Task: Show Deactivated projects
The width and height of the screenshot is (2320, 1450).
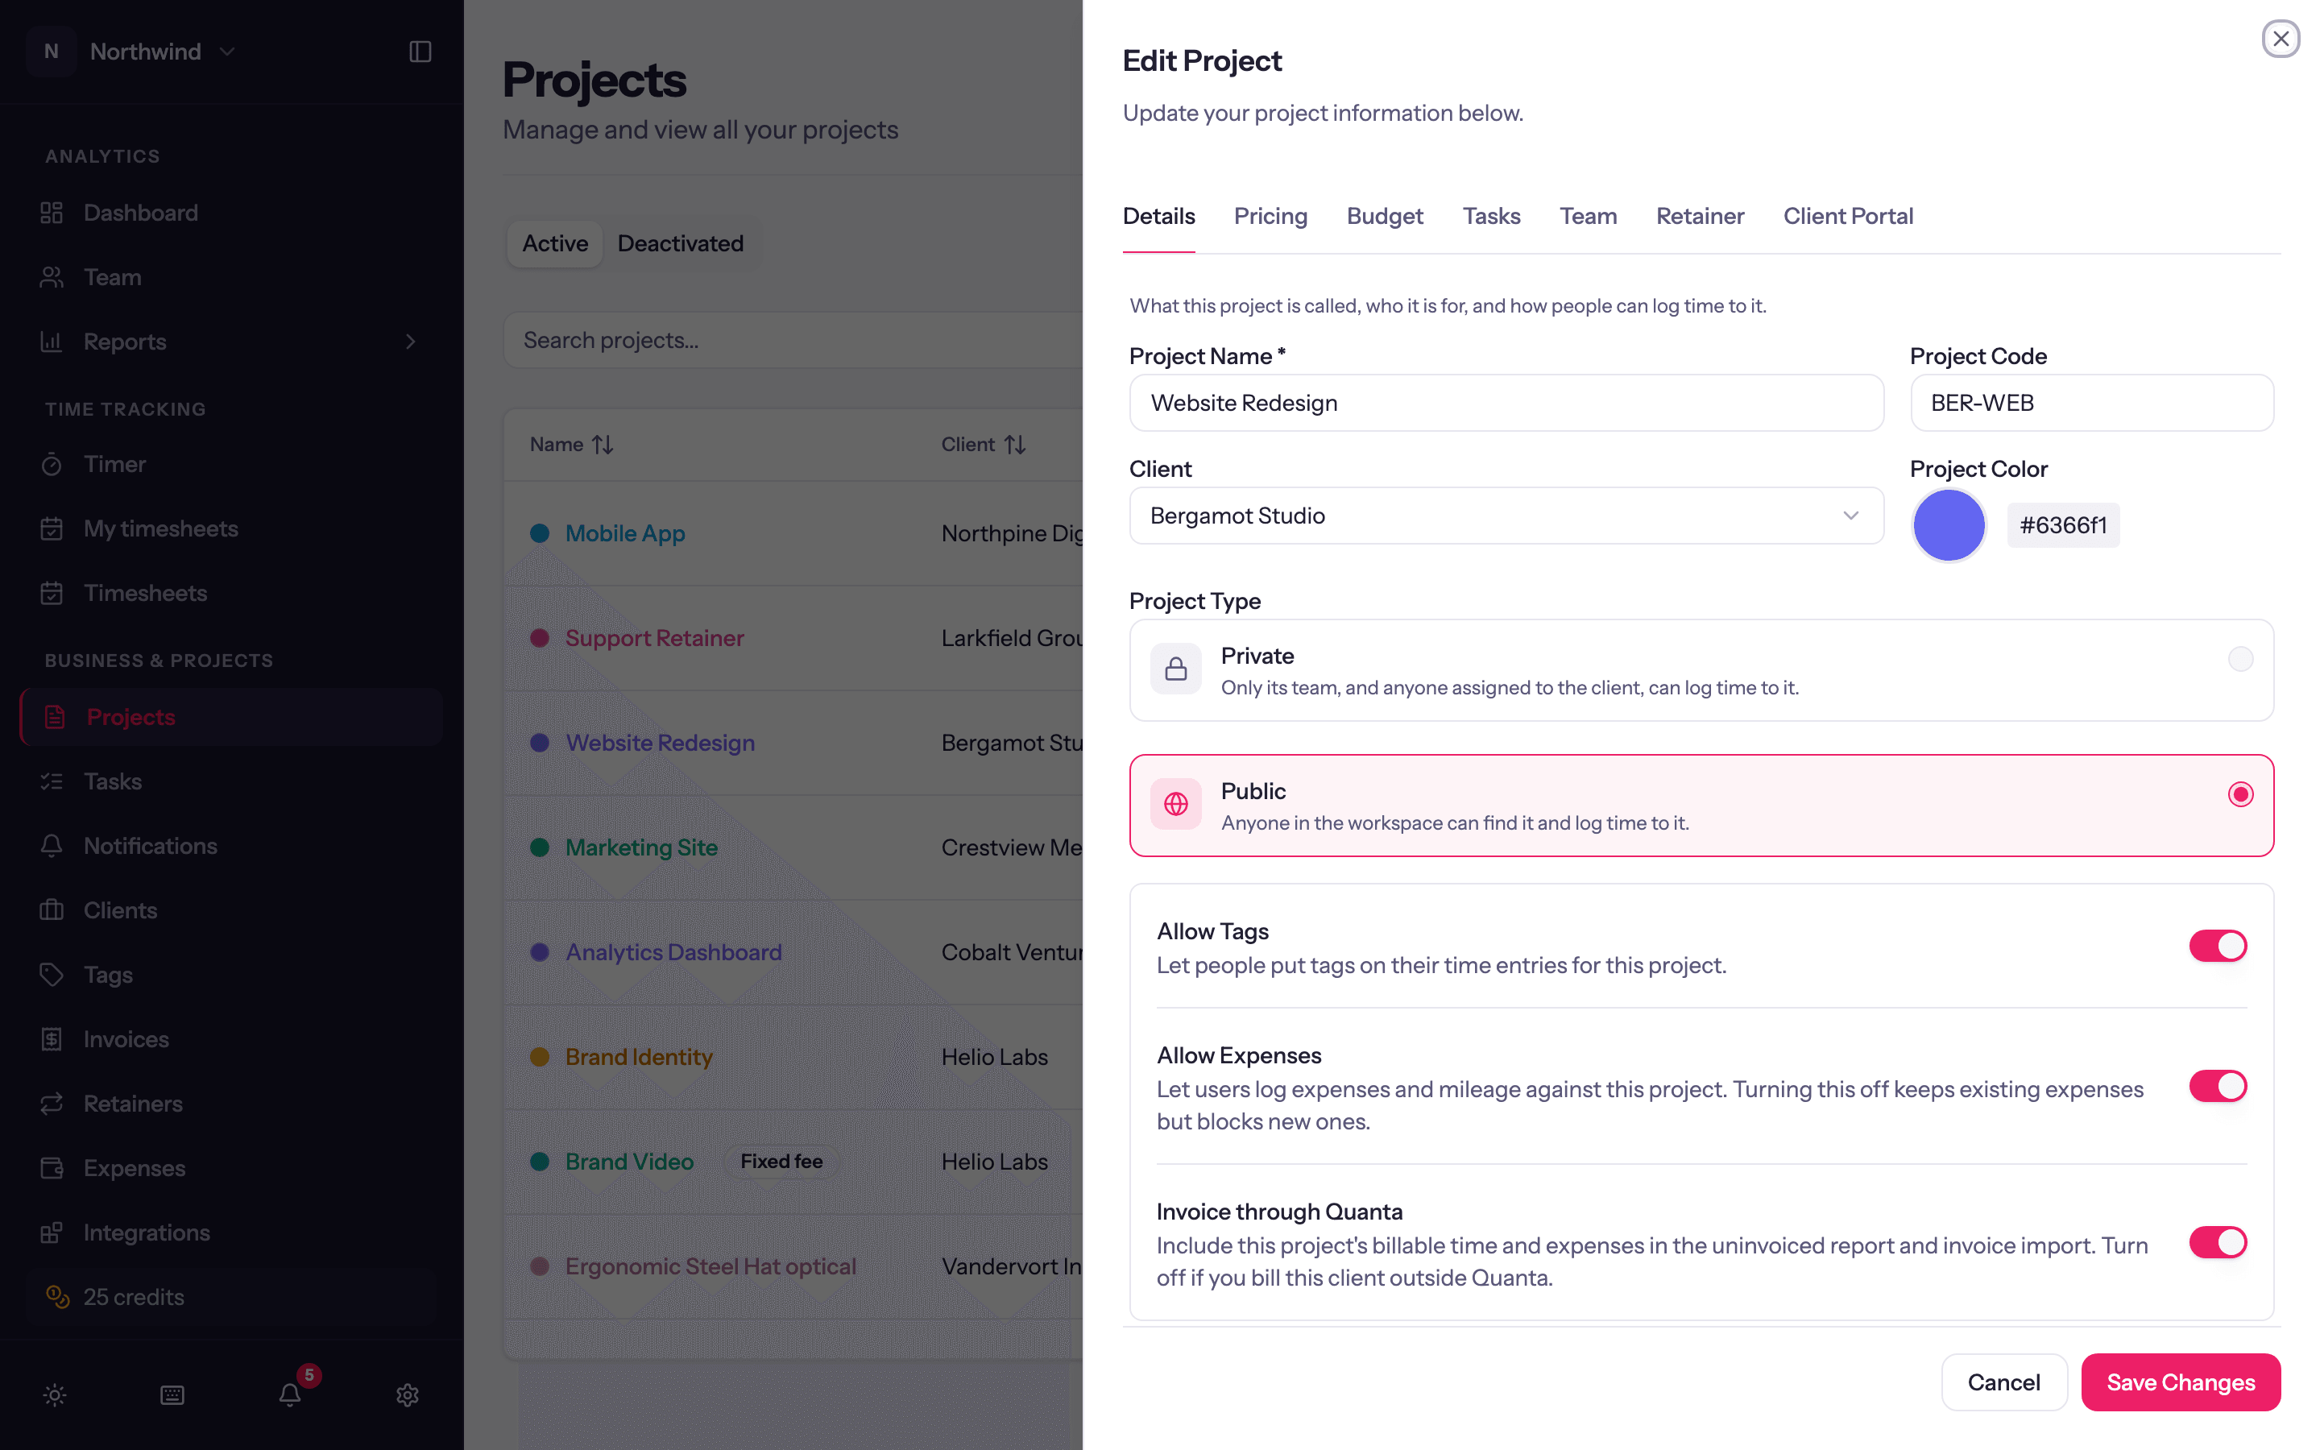Action: 680,243
